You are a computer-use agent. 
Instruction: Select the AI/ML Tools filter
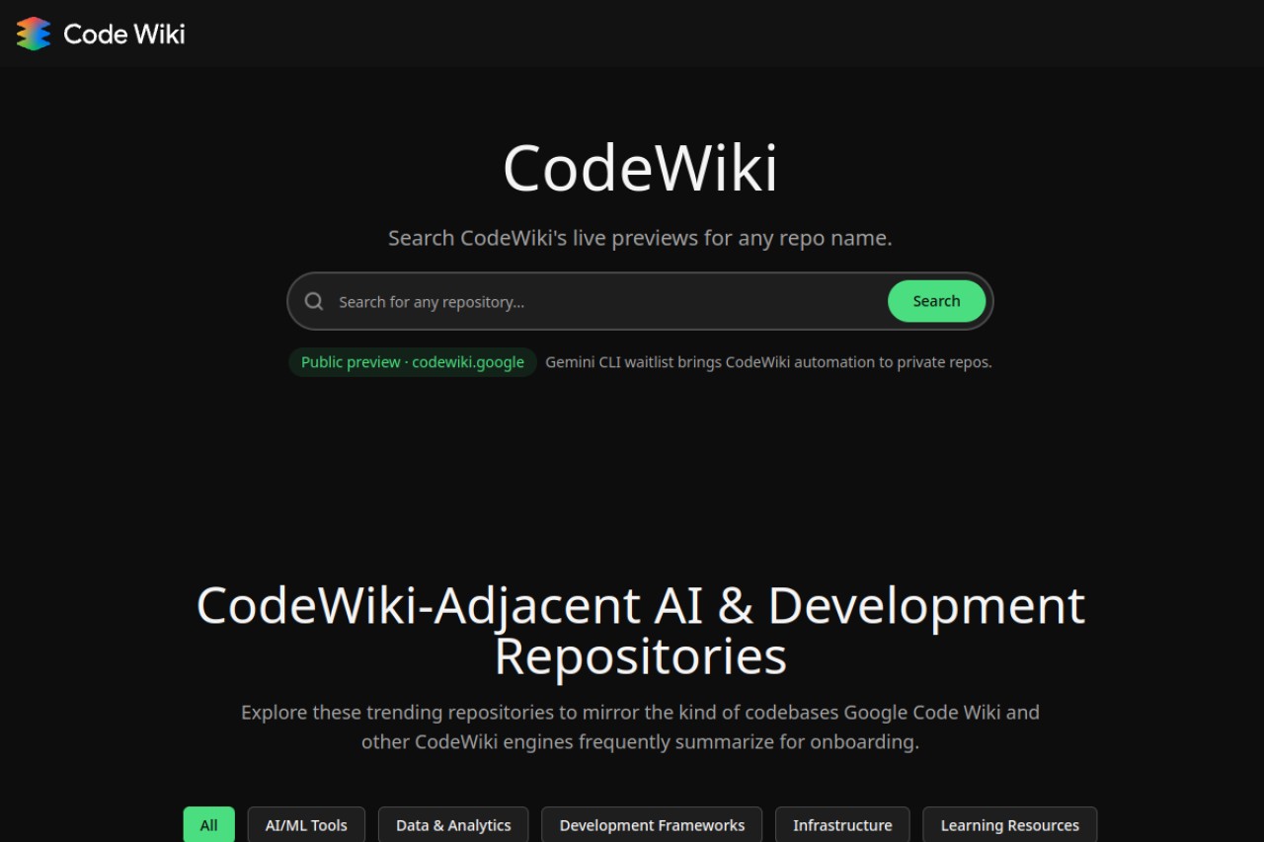tap(306, 825)
